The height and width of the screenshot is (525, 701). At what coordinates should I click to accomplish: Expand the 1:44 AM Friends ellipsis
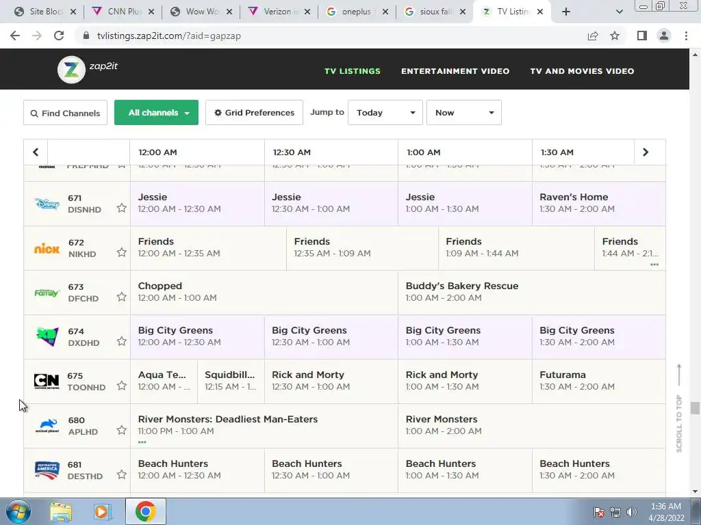tap(654, 265)
